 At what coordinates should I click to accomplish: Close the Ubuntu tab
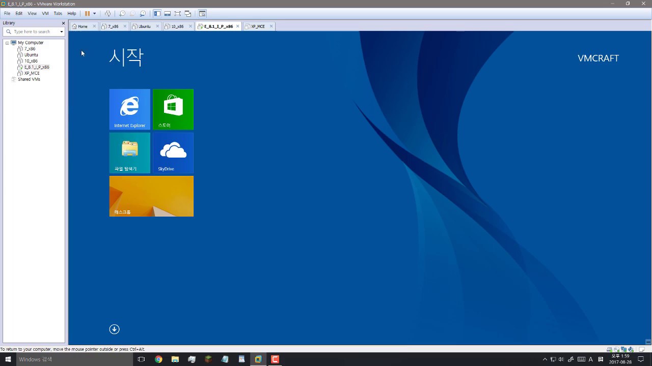[x=157, y=26]
